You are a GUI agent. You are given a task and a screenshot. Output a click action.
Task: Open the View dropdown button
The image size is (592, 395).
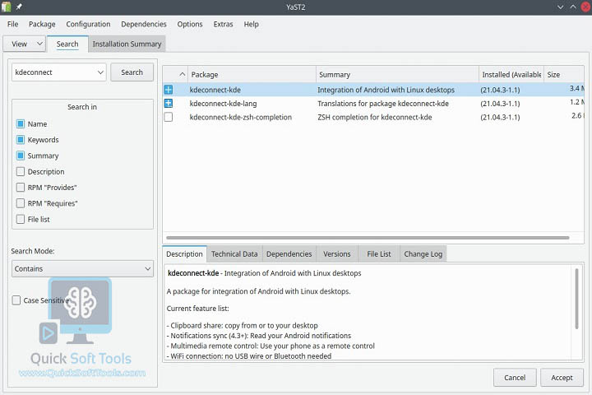tap(25, 44)
